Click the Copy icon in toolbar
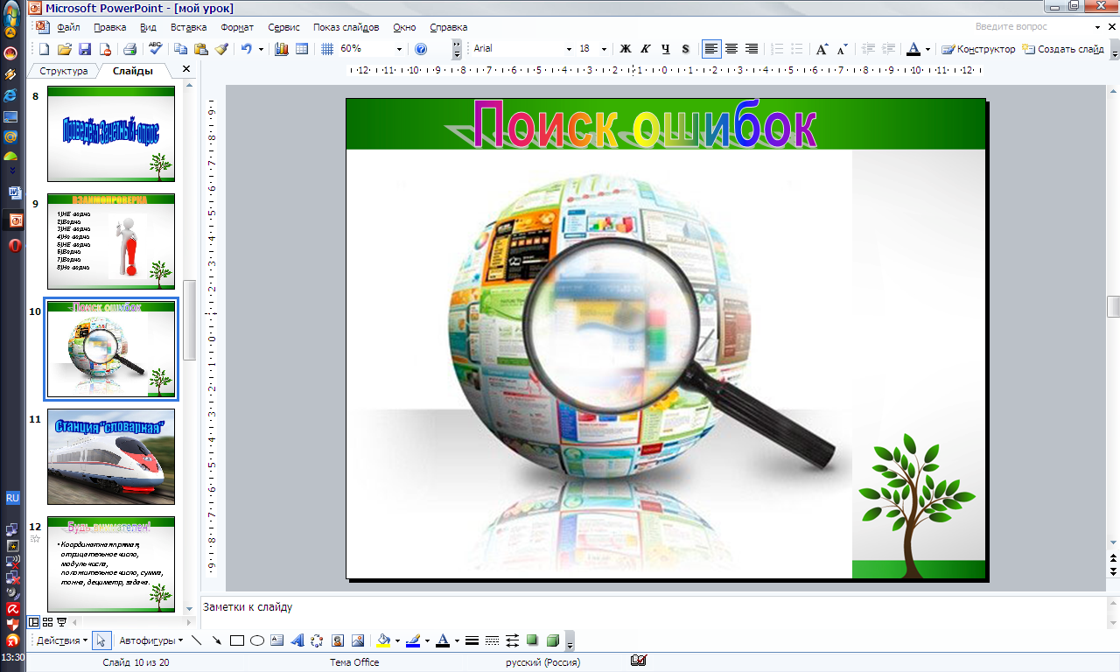This screenshot has height=672, width=1120. tap(181, 49)
